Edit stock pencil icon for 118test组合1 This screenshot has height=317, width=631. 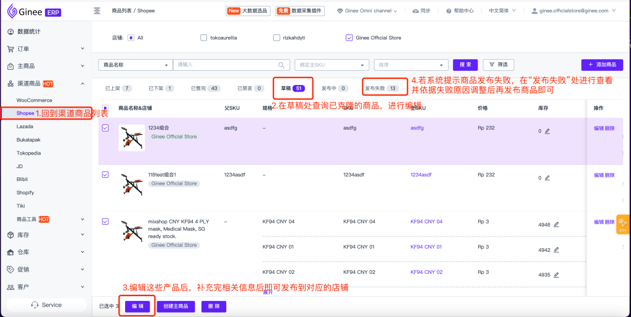(x=547, y=178)
